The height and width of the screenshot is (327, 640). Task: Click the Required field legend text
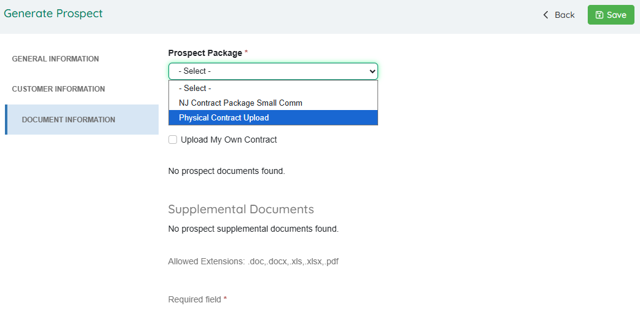[194, 300]
